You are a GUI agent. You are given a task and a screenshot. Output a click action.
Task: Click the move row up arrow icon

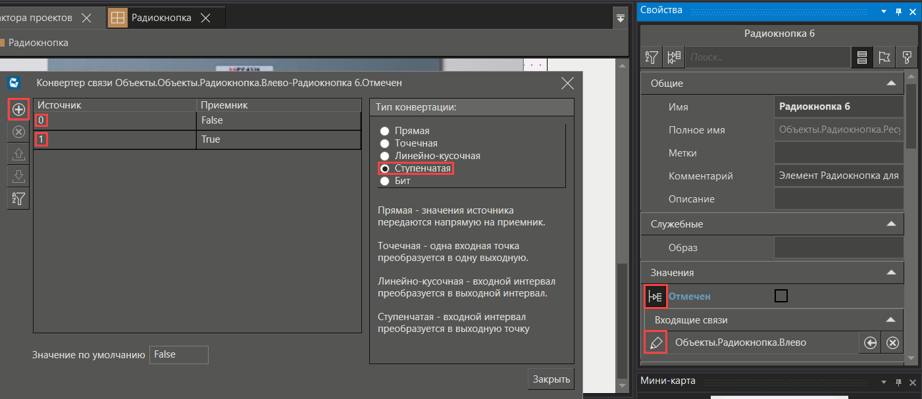pyautogui.click(x=18, y=154)
